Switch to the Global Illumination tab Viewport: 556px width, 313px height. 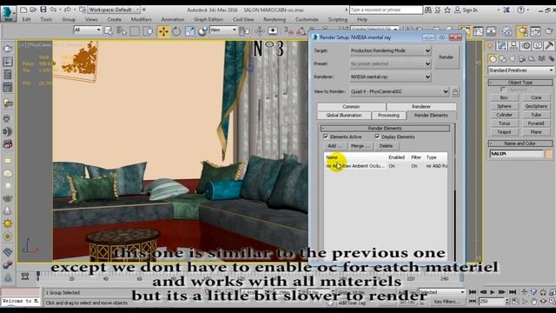pos(344,116)
